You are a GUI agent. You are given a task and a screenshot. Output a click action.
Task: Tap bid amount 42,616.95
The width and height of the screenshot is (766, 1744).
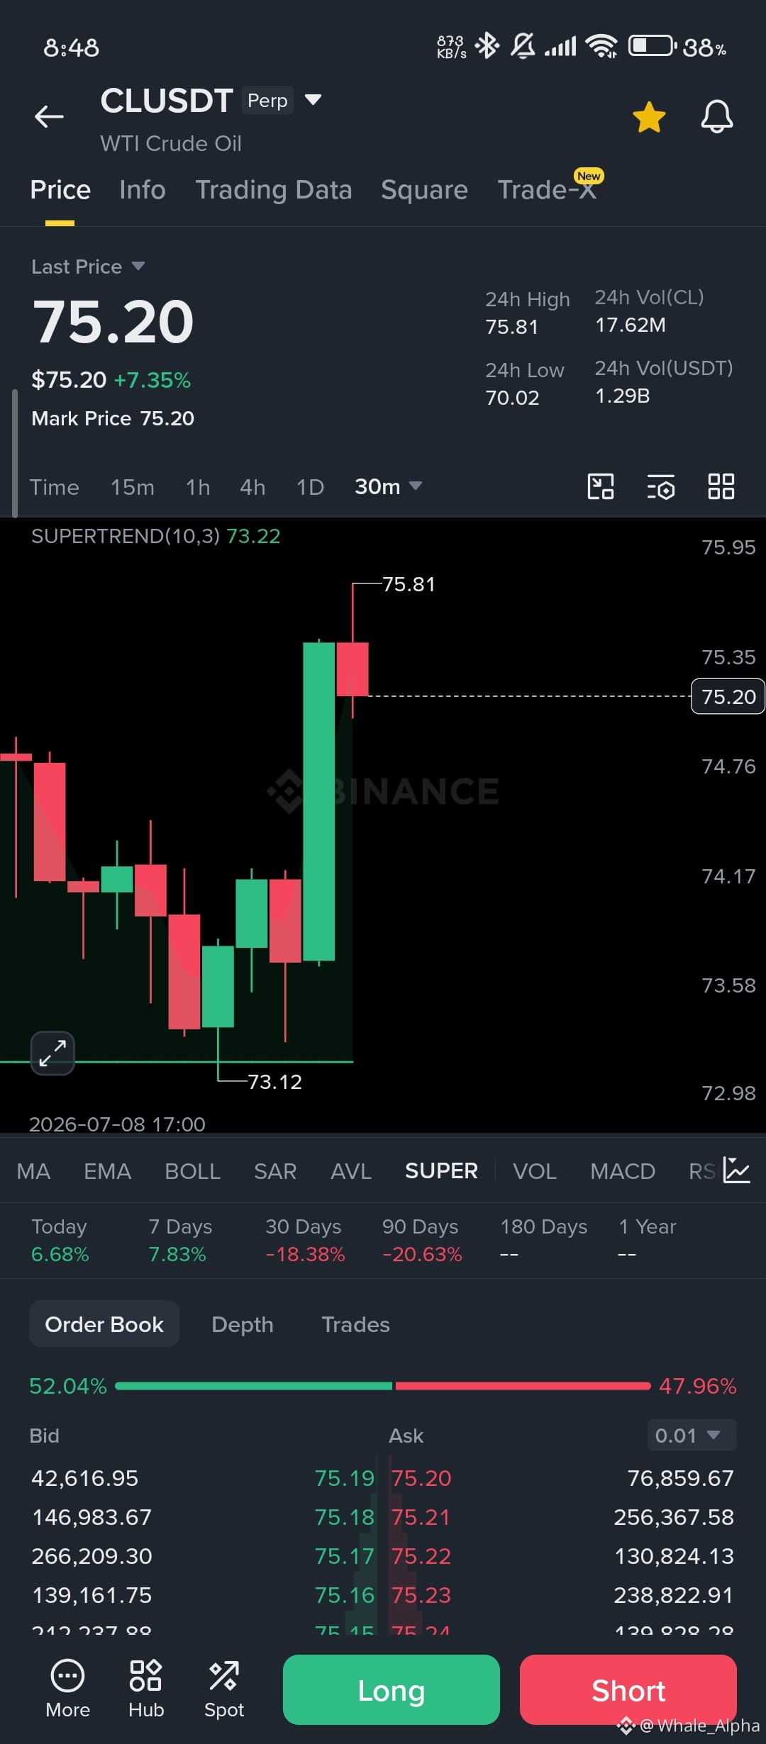click(85, 1478)
